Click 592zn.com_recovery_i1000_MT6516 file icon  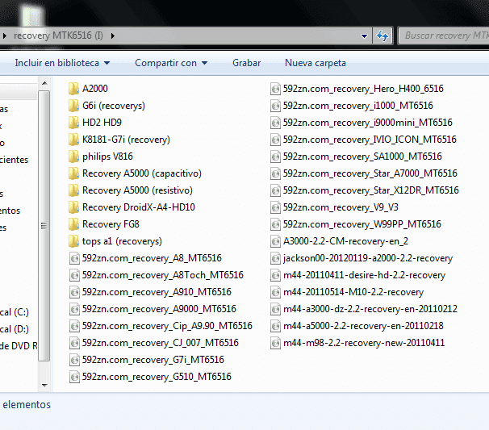click(x=275, y=106)
